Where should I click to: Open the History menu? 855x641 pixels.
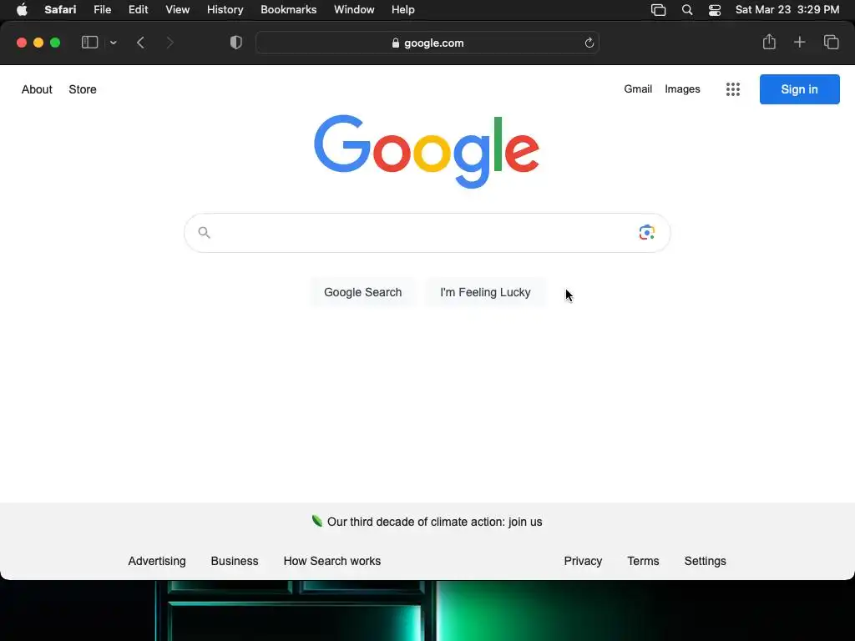coord(225,10)
